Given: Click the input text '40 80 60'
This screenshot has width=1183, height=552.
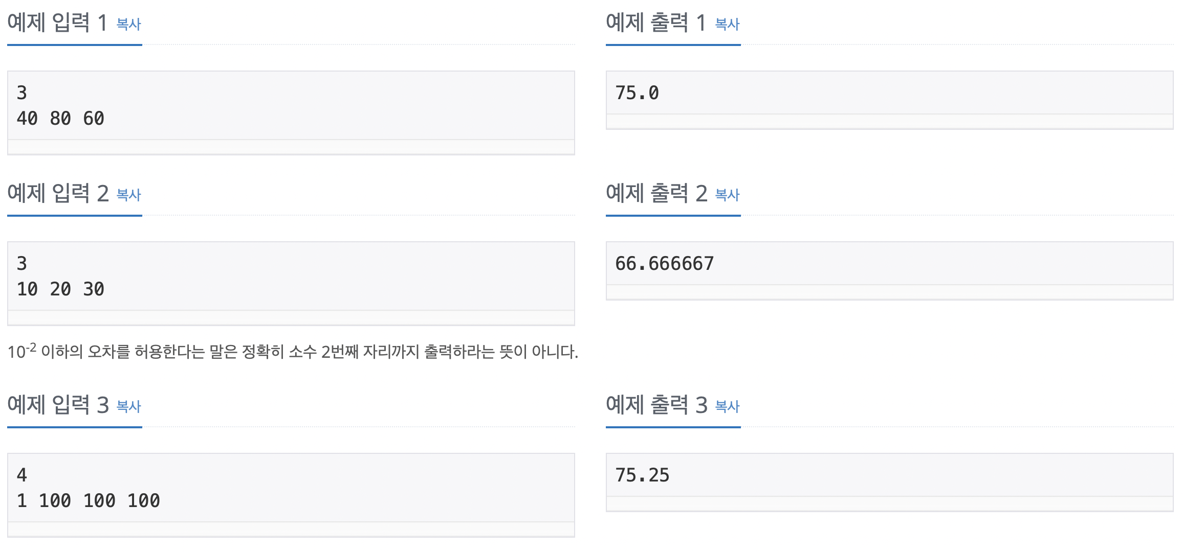Looking at the screenshot, I should (60, 119).
